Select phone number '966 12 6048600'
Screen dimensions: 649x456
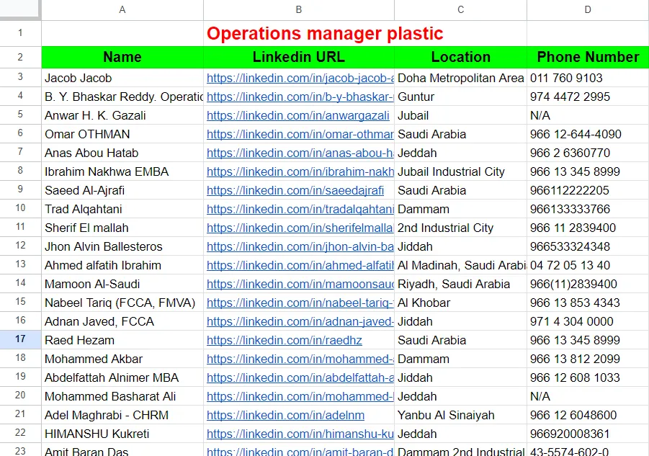588,415
